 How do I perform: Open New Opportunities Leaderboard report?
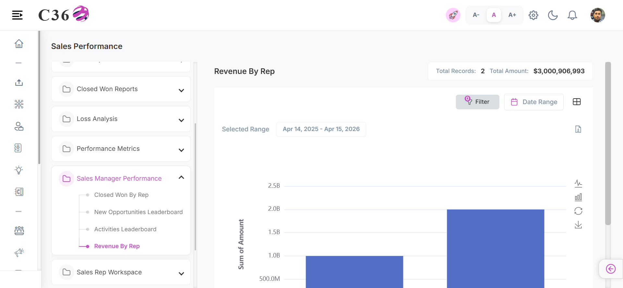tap(139, 212)
